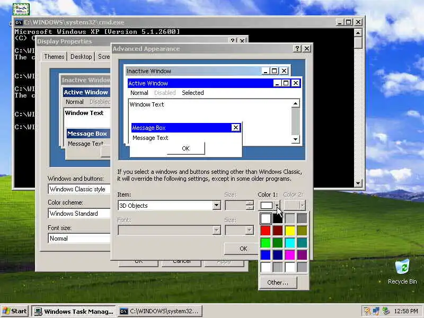Select Inactive Window title in Advanced Appearance preview

[x=149, y=71]
